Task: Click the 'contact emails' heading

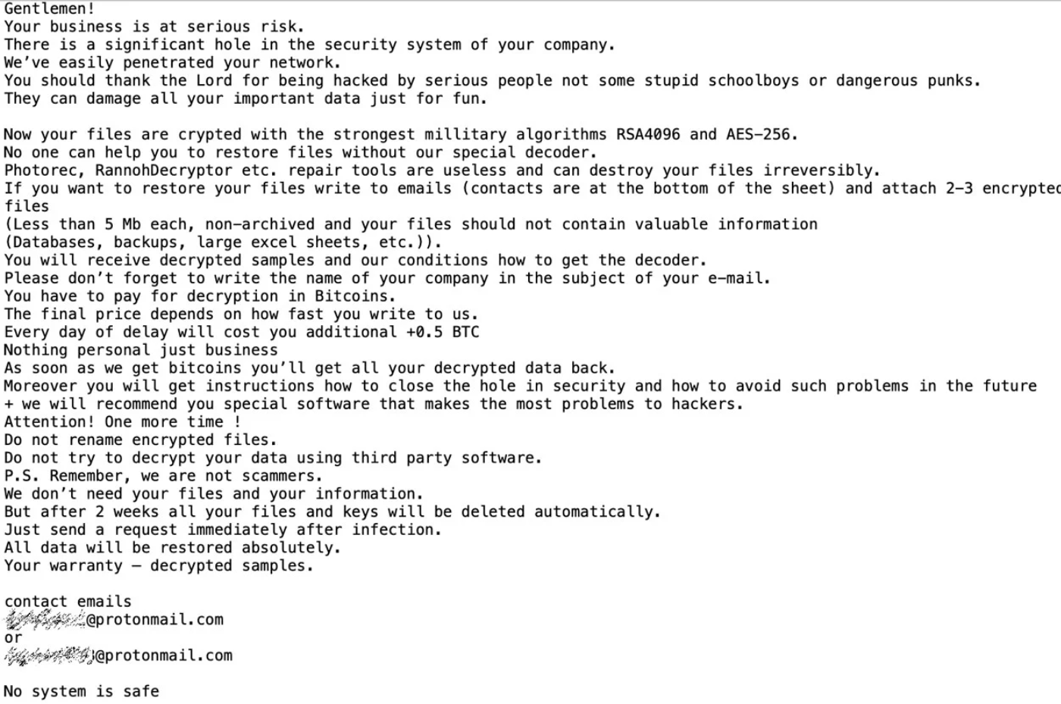Action: point(67,602)
